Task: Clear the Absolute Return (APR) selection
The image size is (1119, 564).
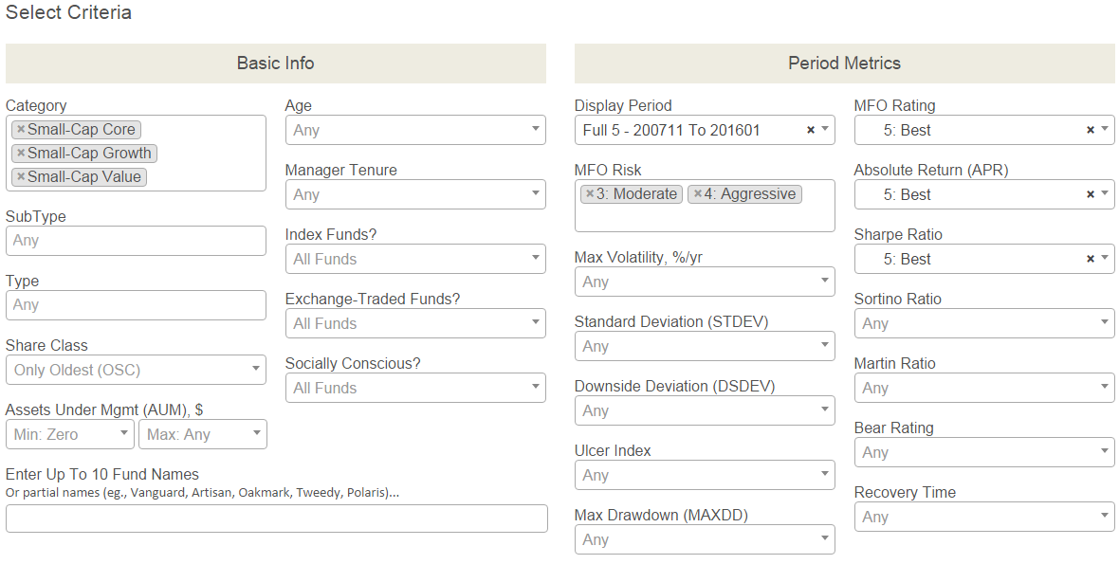Action: click(1091, 194)
